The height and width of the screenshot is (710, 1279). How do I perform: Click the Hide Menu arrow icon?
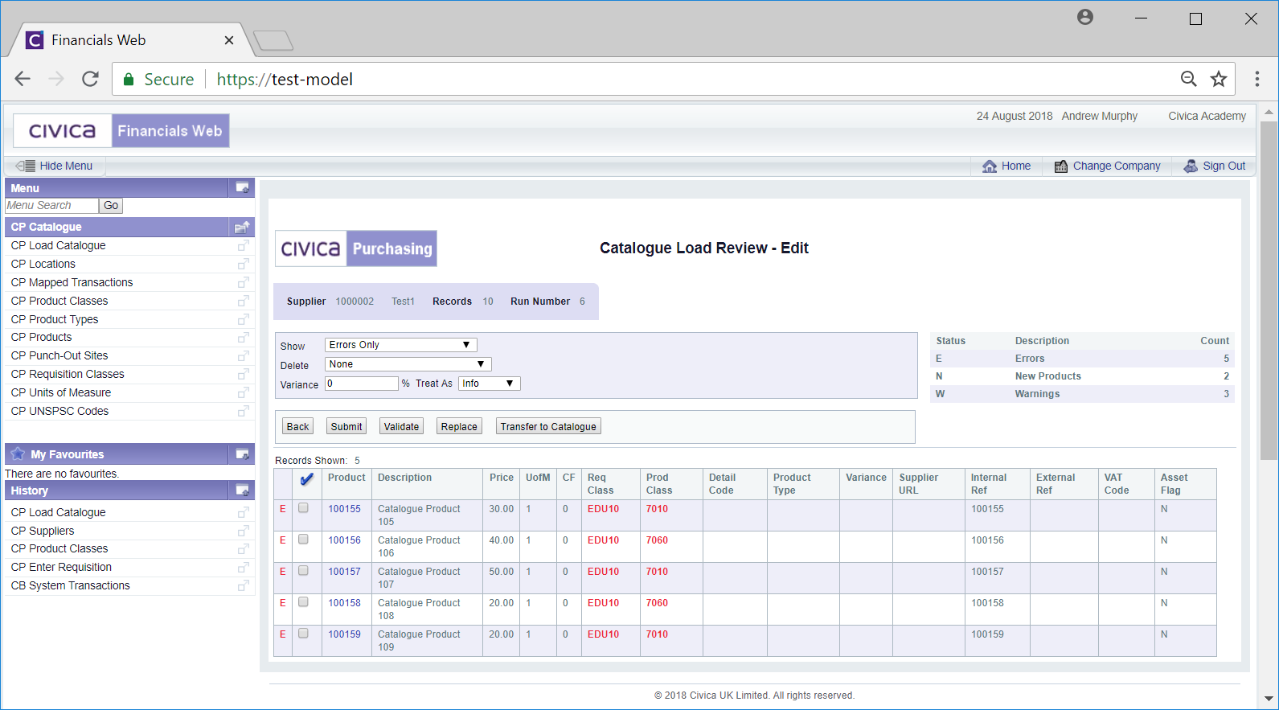click(25, 166)
